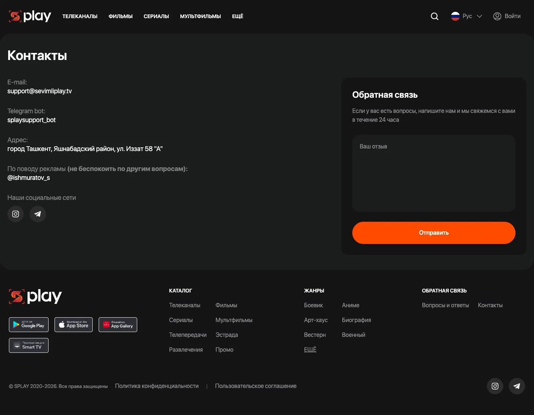
Task: Click the App Store download badge
Action: [73, 325]
